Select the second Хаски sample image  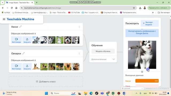coord(44,40)
